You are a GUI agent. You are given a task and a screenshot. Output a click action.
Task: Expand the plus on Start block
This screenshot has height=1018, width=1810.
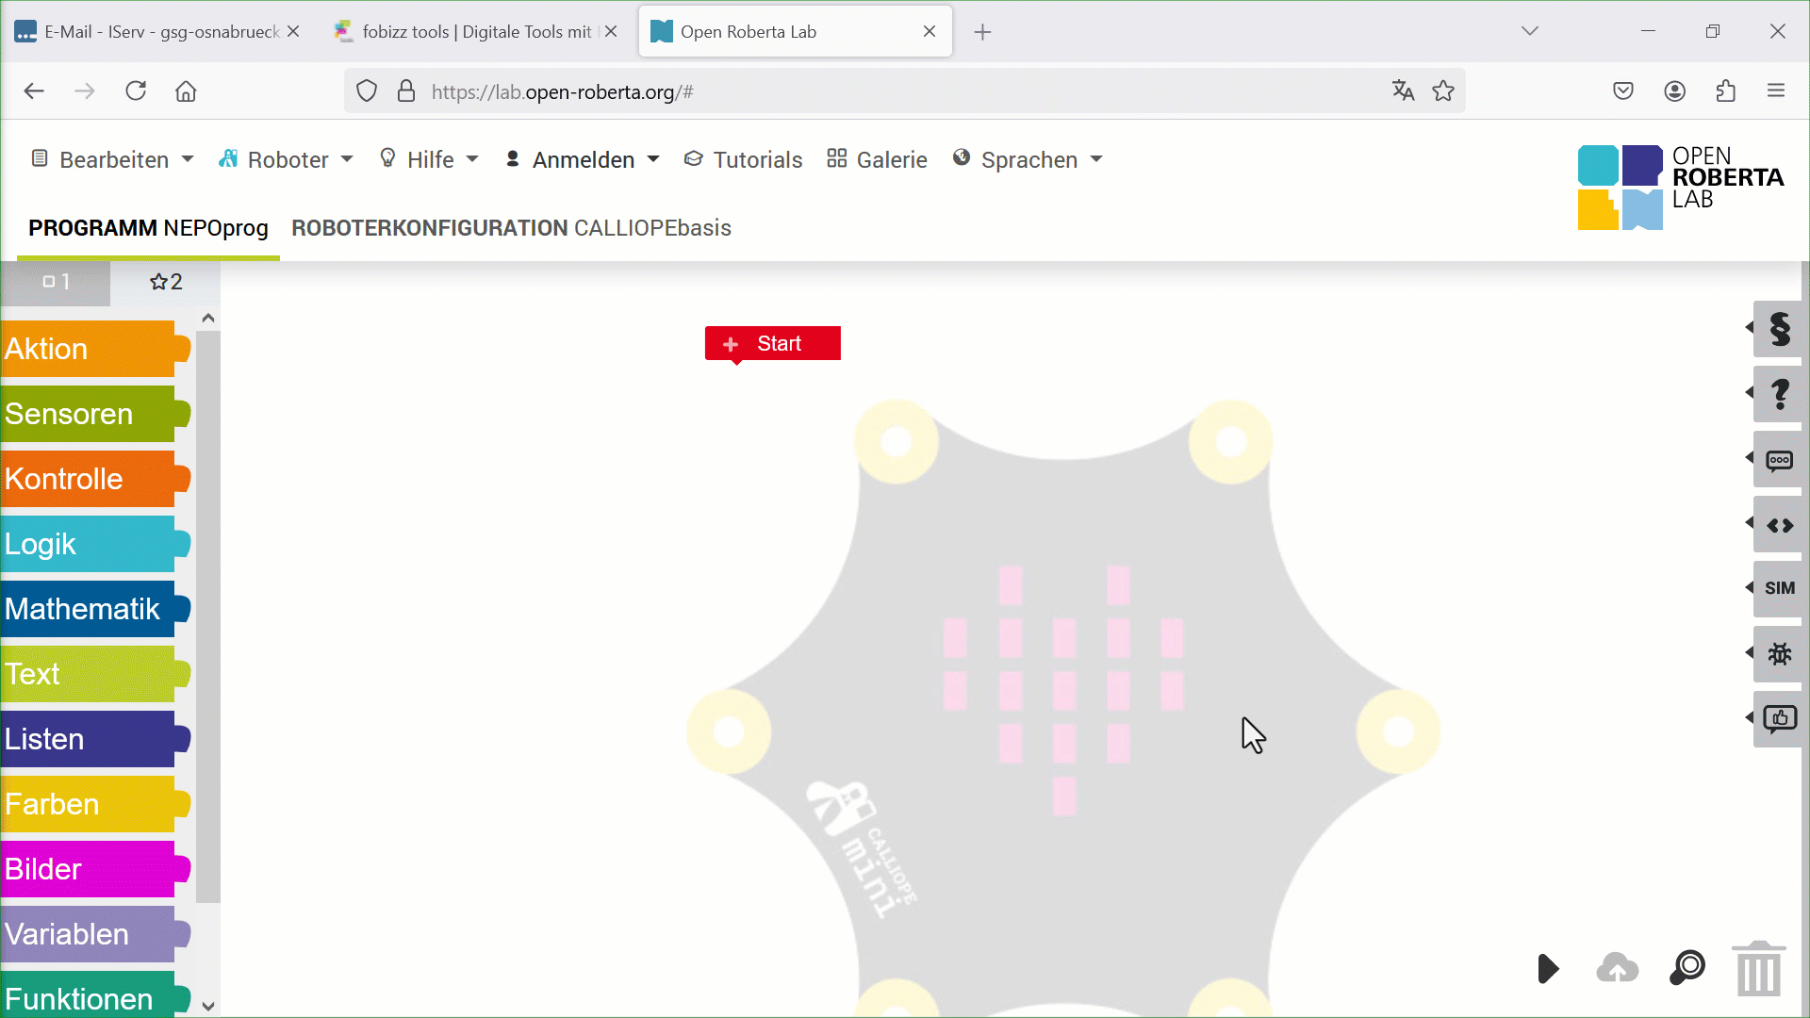point(731,344)
